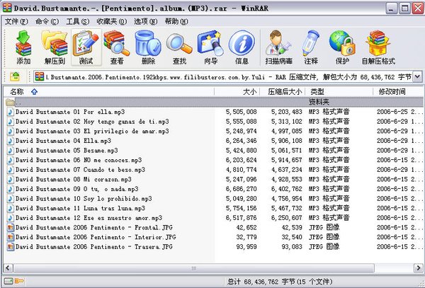Click the image icon of Frontal.JPG
Viewport: 425px width, 288px height.
[11, 227]
